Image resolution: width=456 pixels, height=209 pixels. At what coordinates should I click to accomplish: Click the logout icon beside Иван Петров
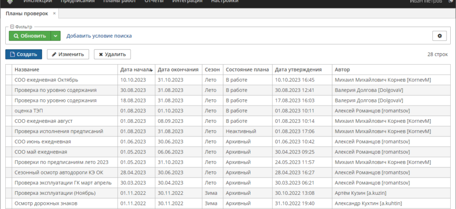click(x=451, y=2)
